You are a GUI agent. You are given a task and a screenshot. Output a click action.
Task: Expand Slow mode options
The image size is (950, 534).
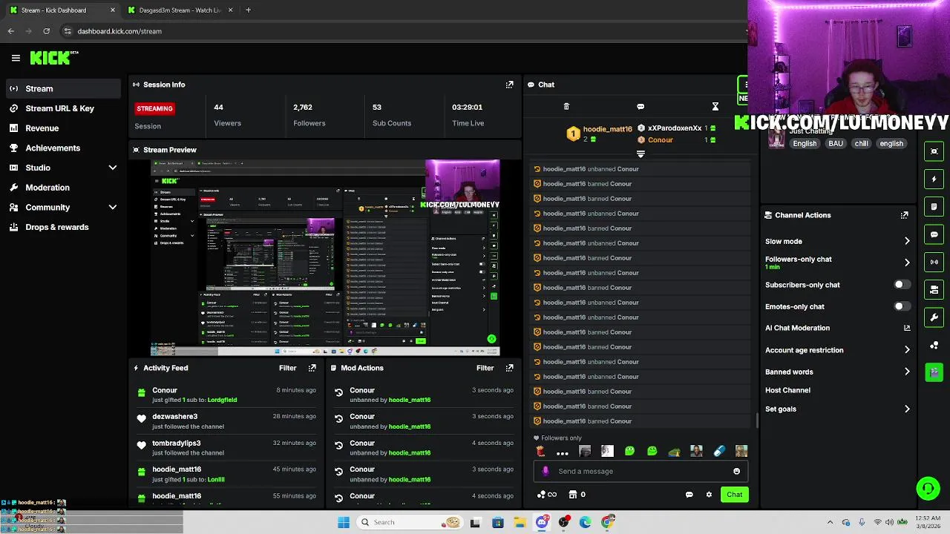906,241
